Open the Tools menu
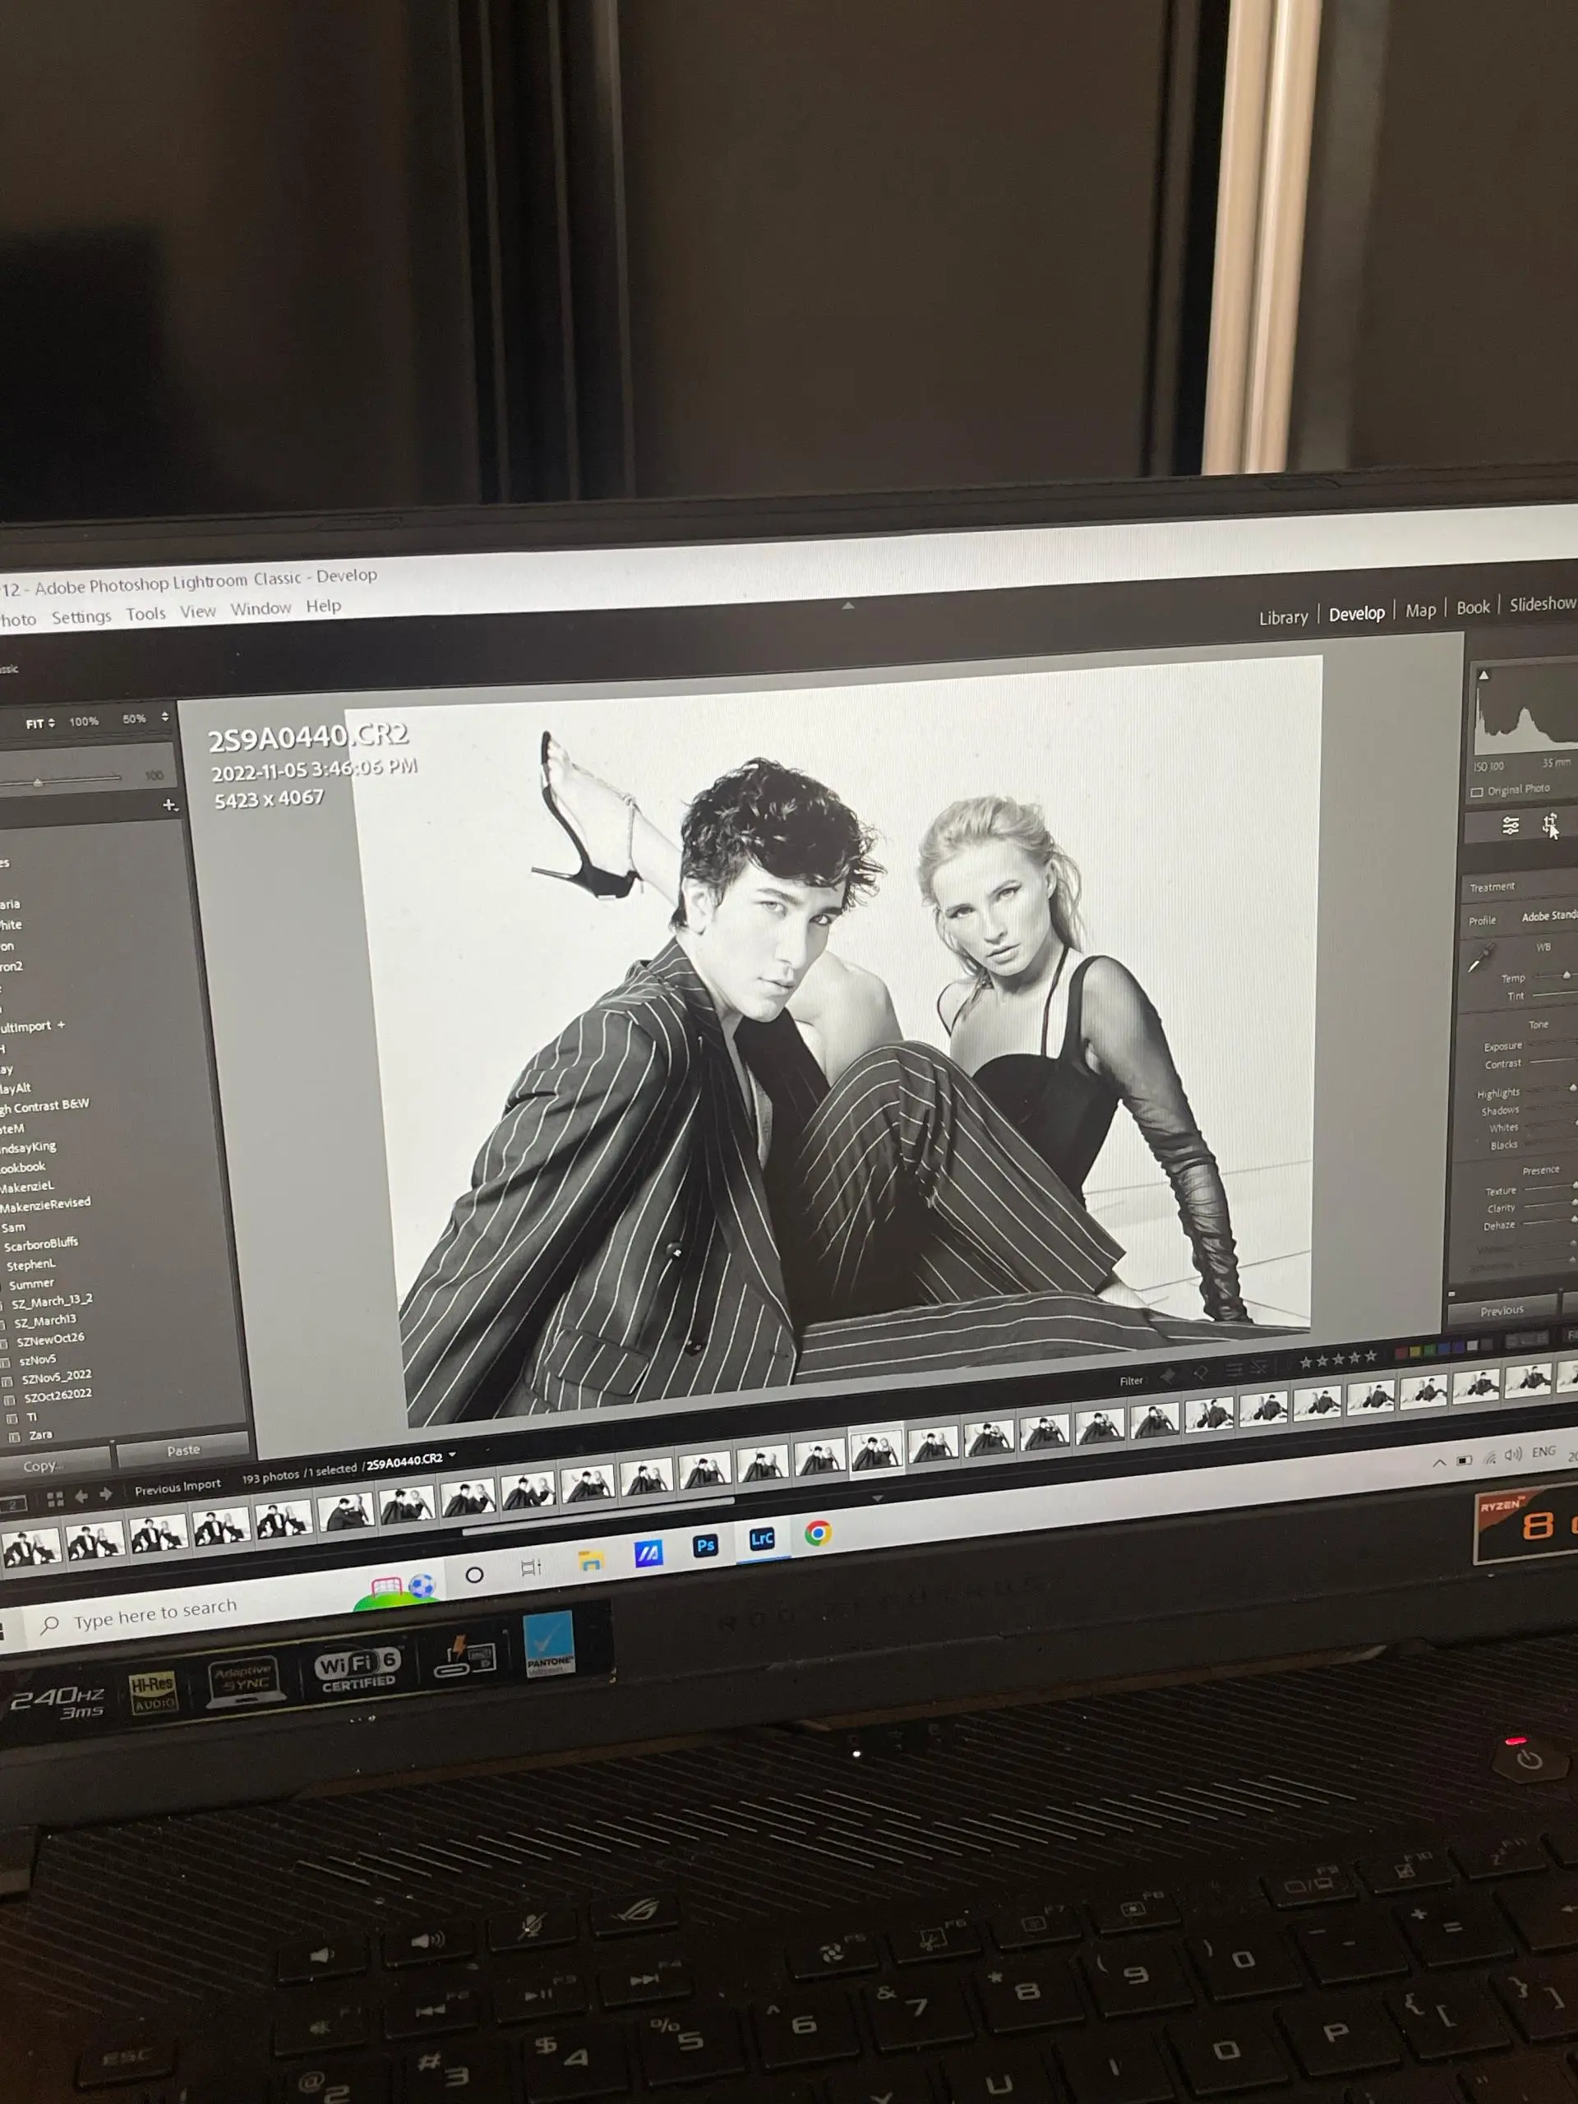 pyautogui.click(x=145, y=613)
